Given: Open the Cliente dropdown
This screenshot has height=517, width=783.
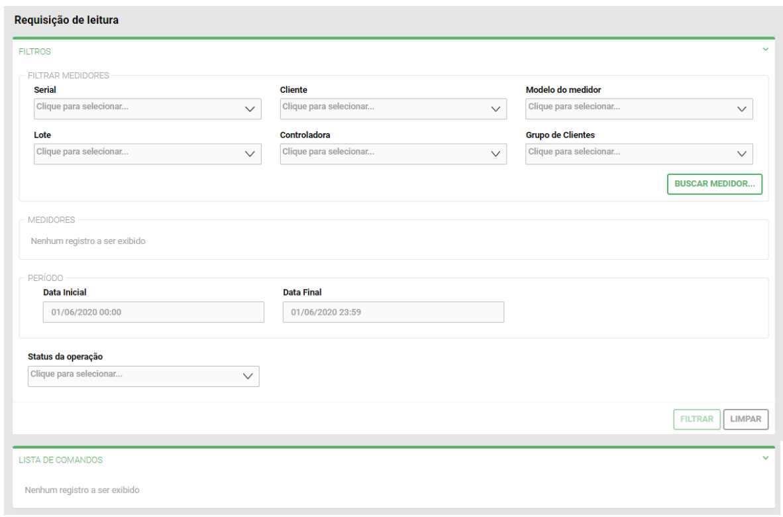Looking at the screenshot, I should [x=384, y=109].
